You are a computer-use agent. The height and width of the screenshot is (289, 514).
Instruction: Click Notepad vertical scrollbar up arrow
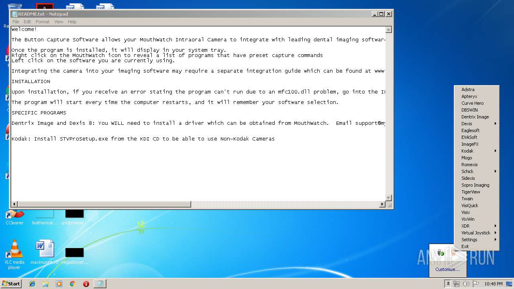[x=388, y=30]
